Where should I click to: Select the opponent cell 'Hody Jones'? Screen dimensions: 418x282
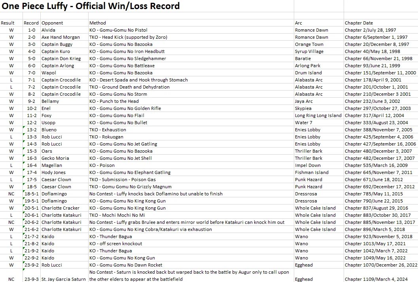64,172
